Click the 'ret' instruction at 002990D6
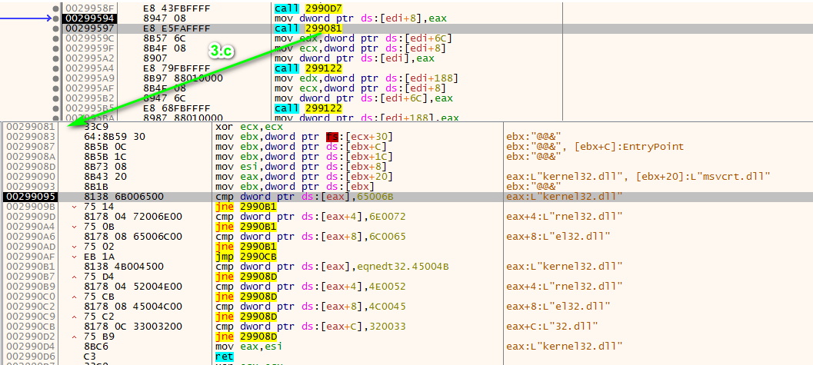 point(224,357)
